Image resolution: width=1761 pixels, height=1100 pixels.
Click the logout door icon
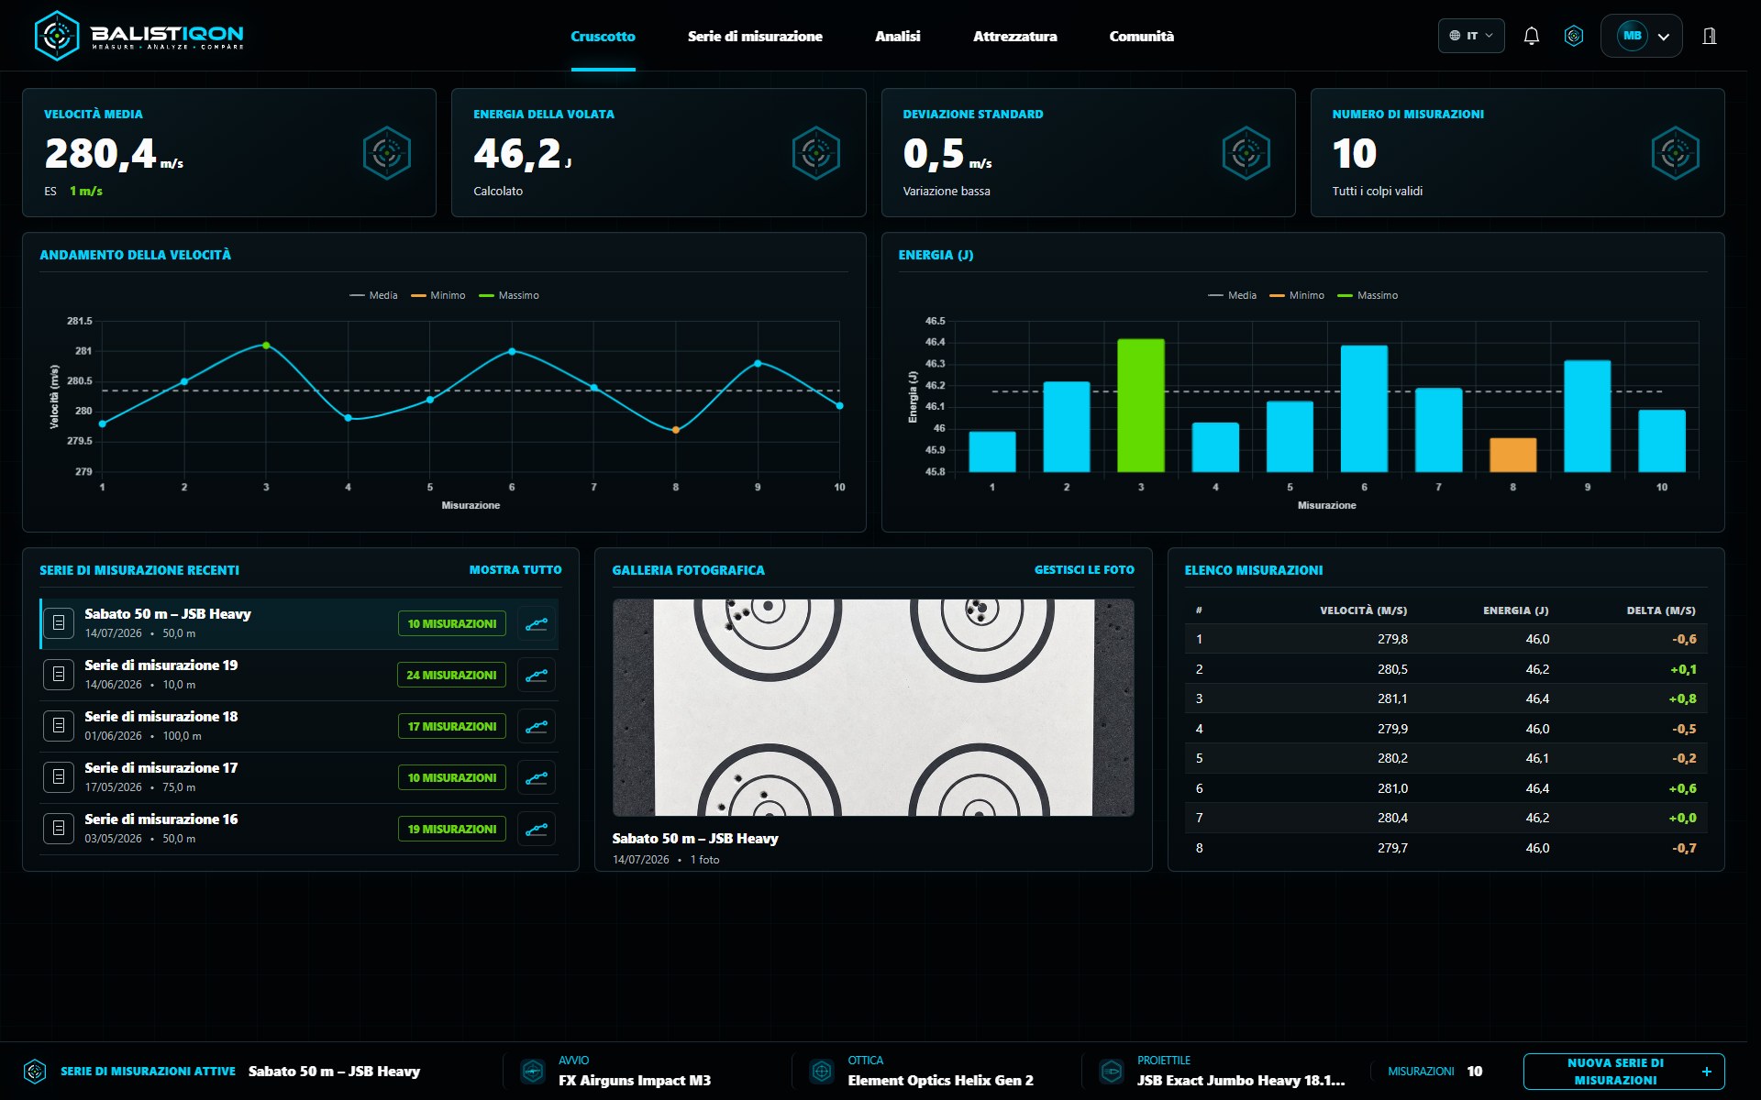[1710, 37]
